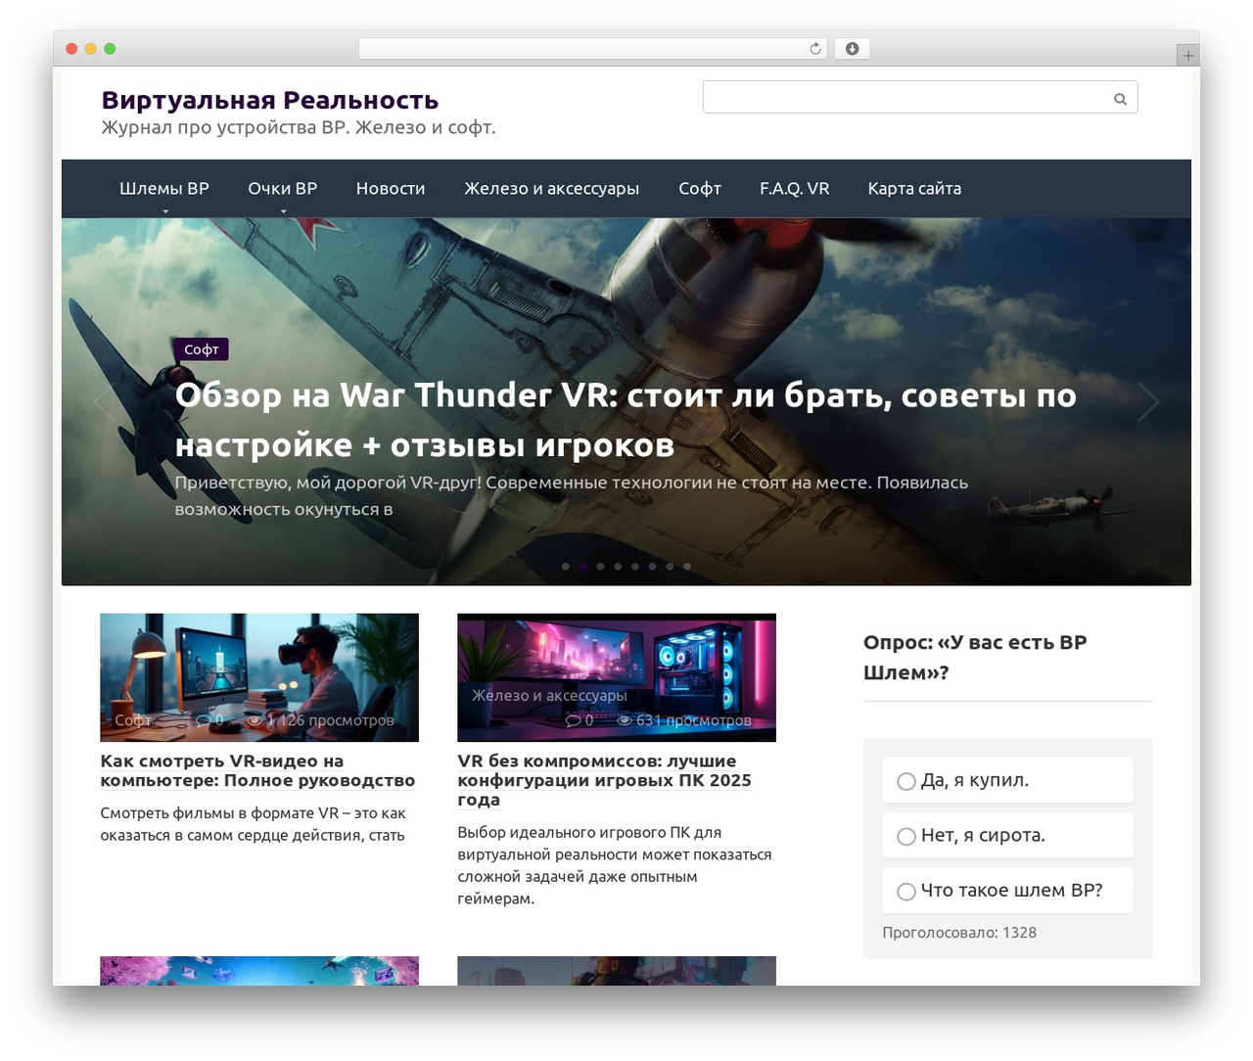Open the «Новости» menu item

tap(391, 189)
